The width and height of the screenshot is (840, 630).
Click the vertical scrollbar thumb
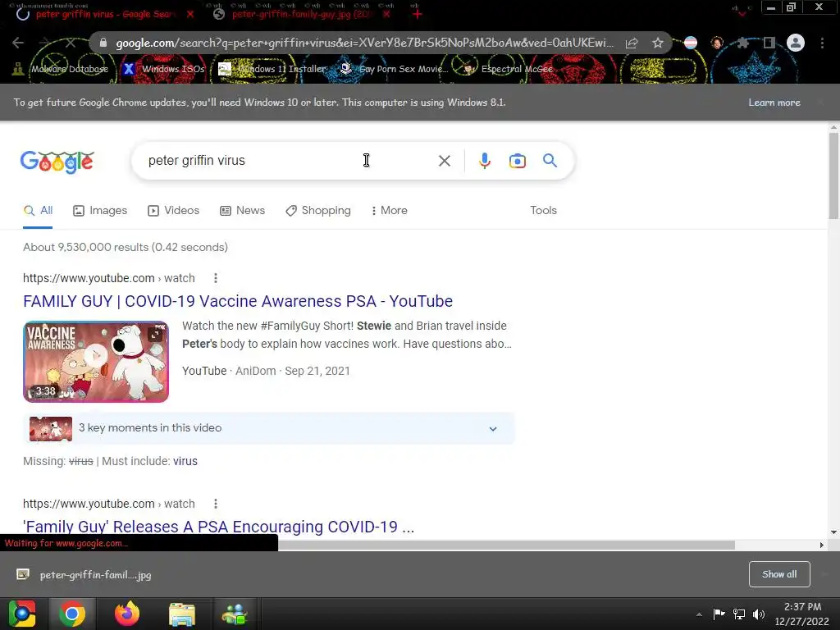pos(833,176)
